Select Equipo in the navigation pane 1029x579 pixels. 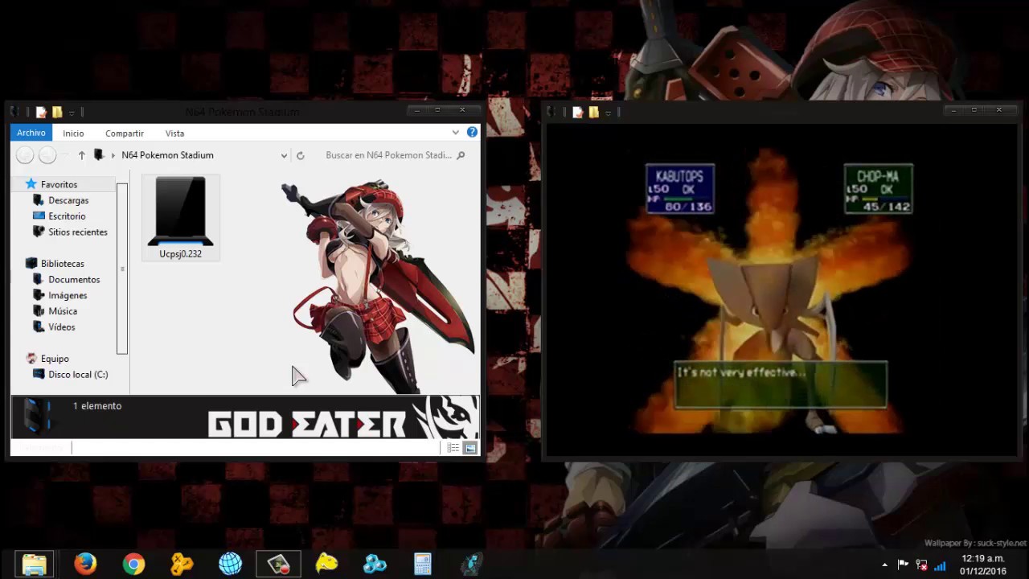pyautogui.click(x=55, y=359)
